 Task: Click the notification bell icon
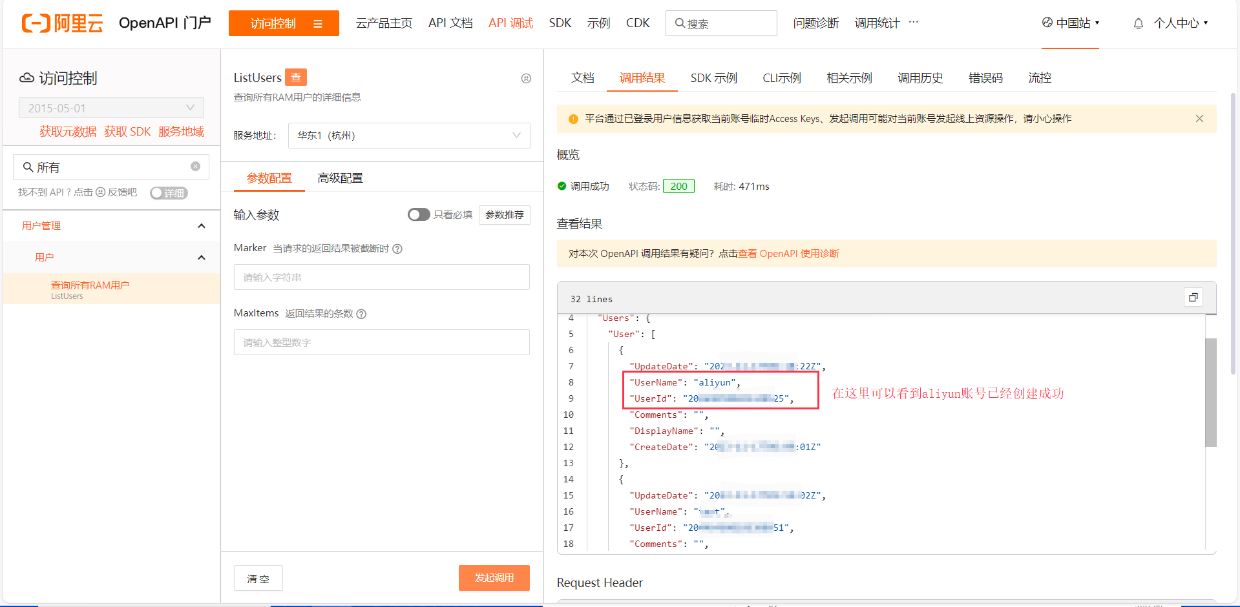1139,24
